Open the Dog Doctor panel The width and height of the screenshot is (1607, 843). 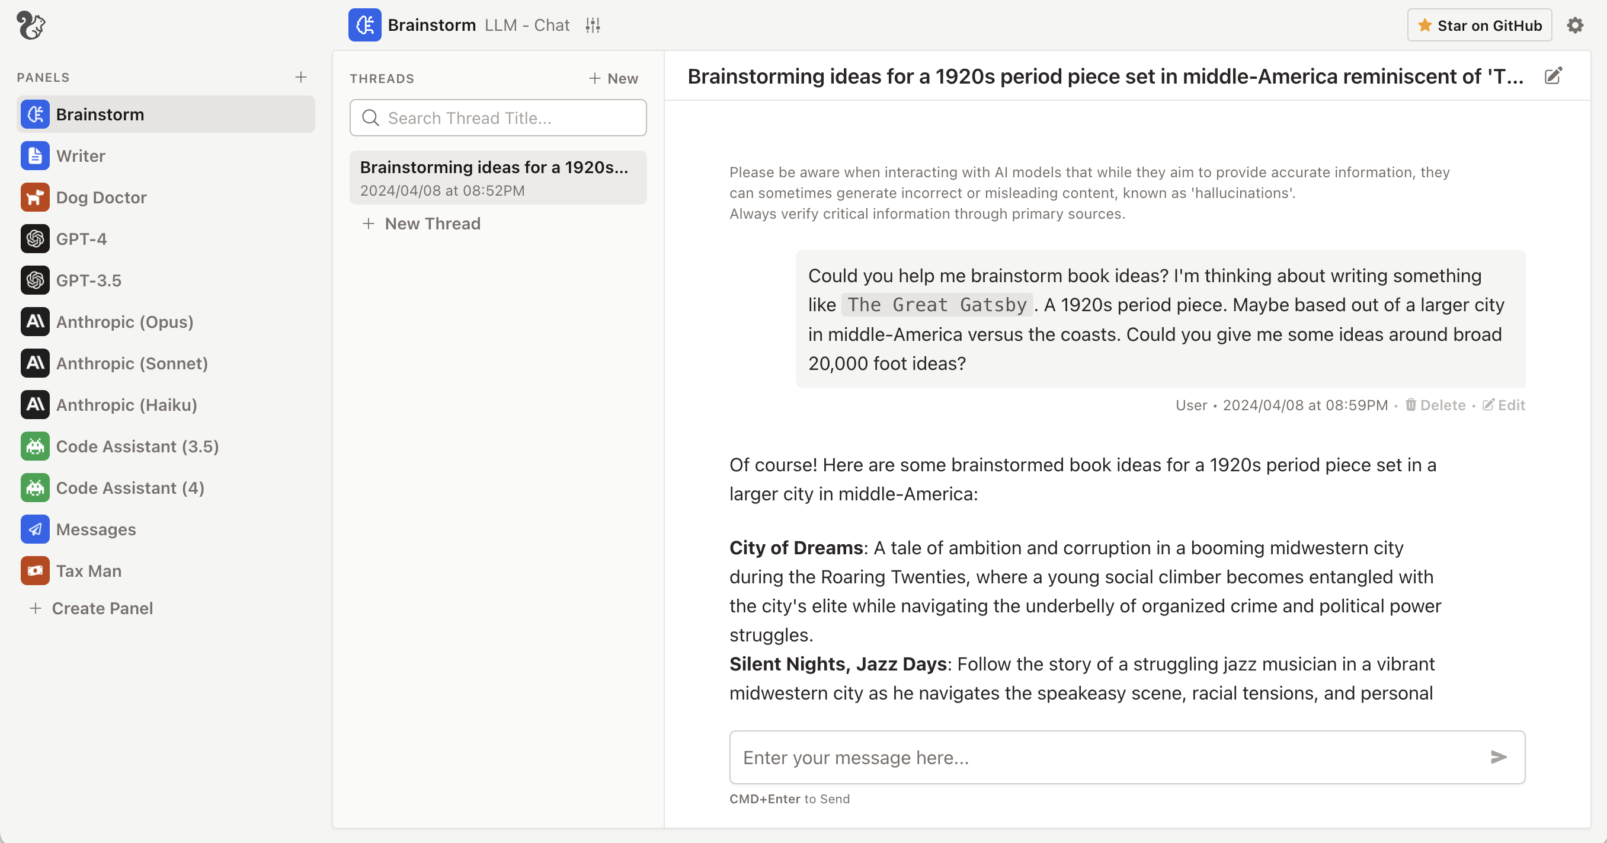101,197
